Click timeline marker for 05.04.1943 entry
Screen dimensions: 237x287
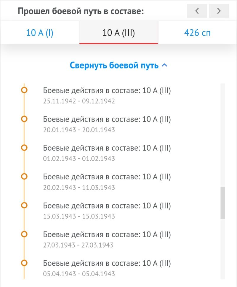24,263
